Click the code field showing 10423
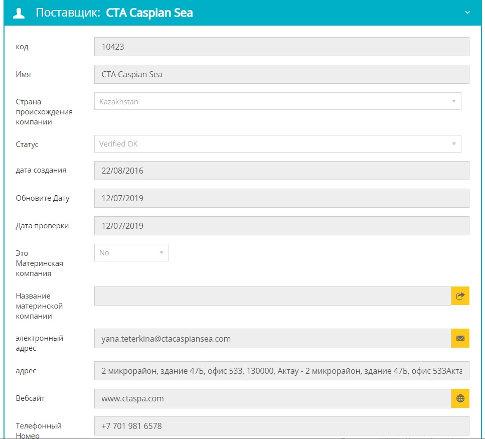Screen dimensions: 485x439 click(282, 47)
